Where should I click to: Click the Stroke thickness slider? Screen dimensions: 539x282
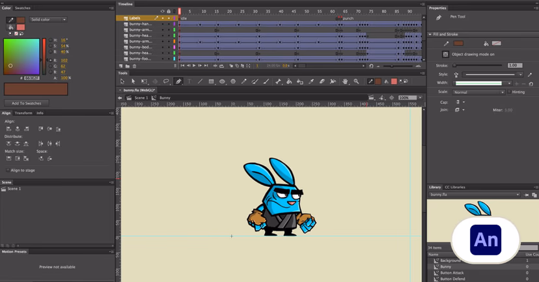coord(478,65)
